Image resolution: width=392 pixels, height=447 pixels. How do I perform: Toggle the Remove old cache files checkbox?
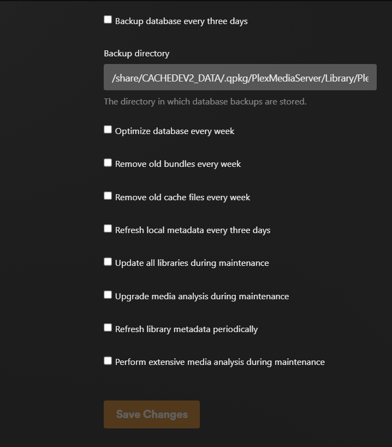(108, 196)
